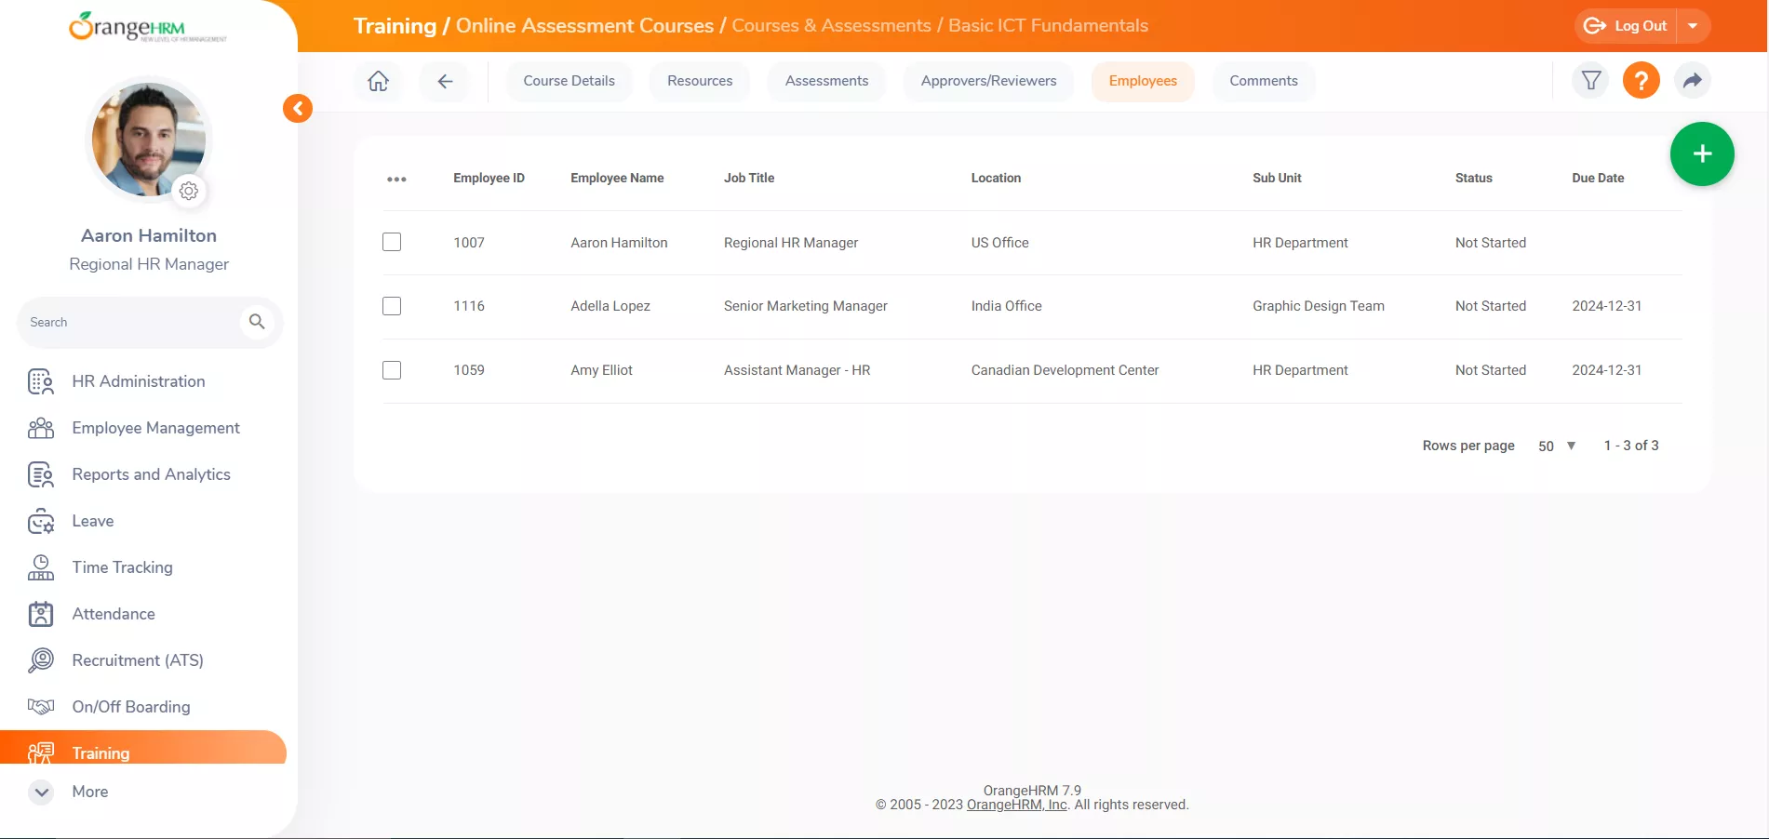
Task: Open the Rows per page dropdown
Action: (1556, 446)
